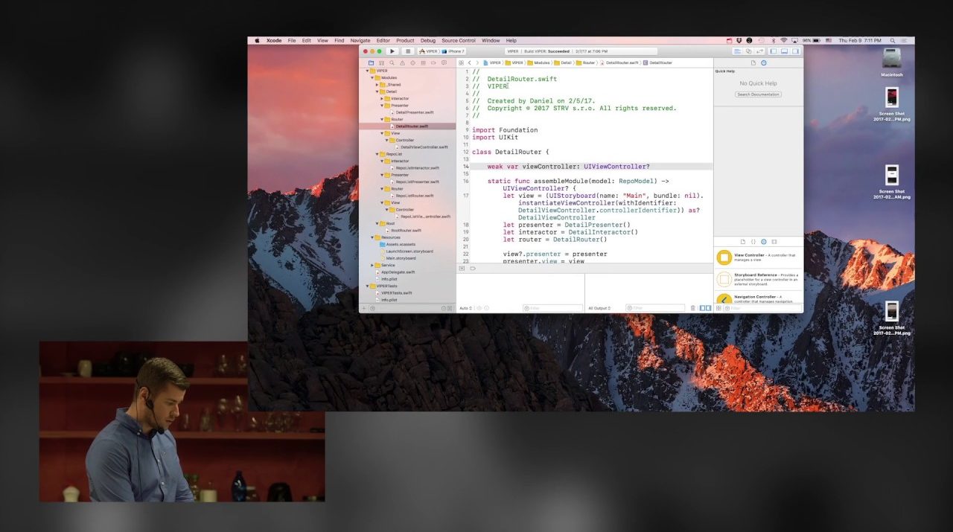953x532 pixels.
Task: Open the All Output dropdown in console
Action: point(599,308)
